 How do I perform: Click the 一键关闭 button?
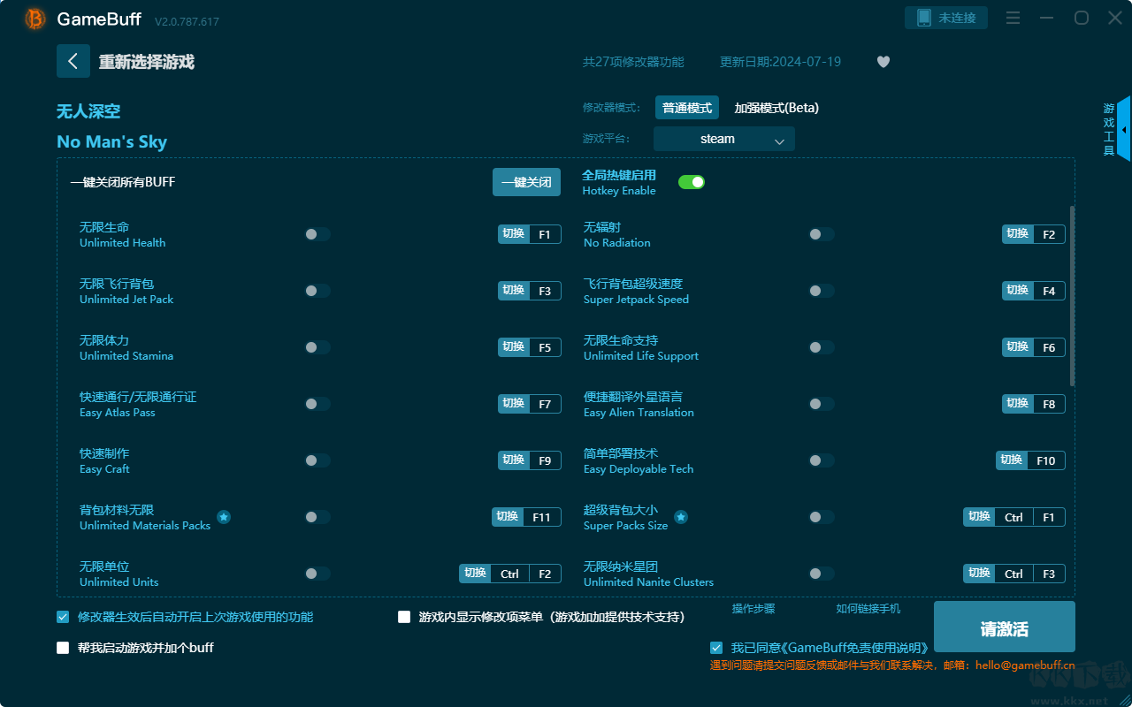(x=526, y=182)
